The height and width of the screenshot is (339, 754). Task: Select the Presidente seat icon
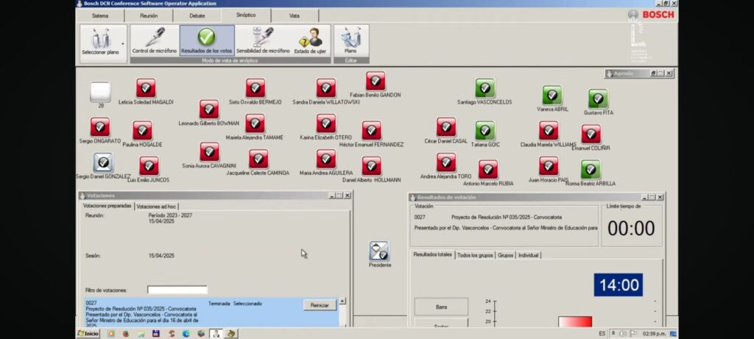380,251
